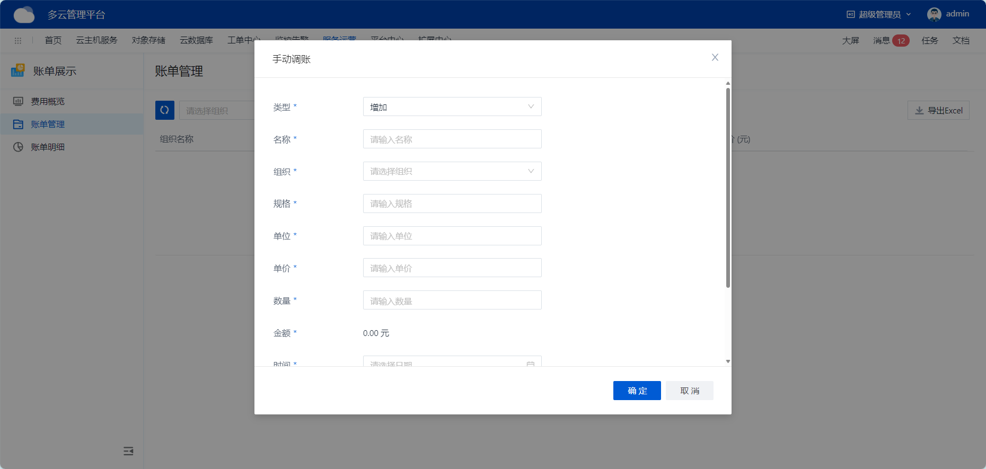Click the refresh icon button
Image resolution: width=986 pixels, height=469 pixels.
tap(164, 110)
